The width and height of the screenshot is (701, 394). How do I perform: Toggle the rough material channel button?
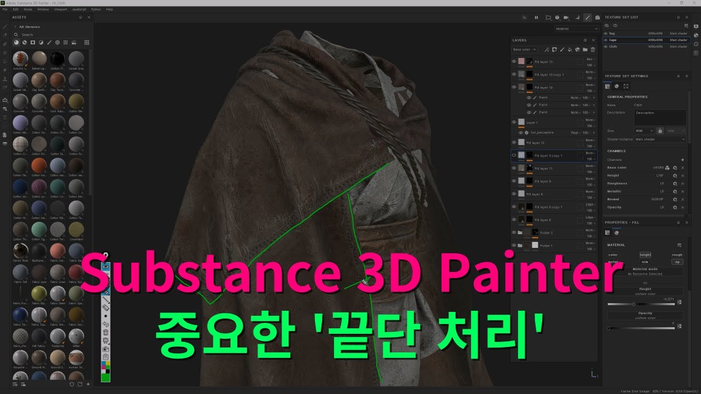(x=677, y=254)
